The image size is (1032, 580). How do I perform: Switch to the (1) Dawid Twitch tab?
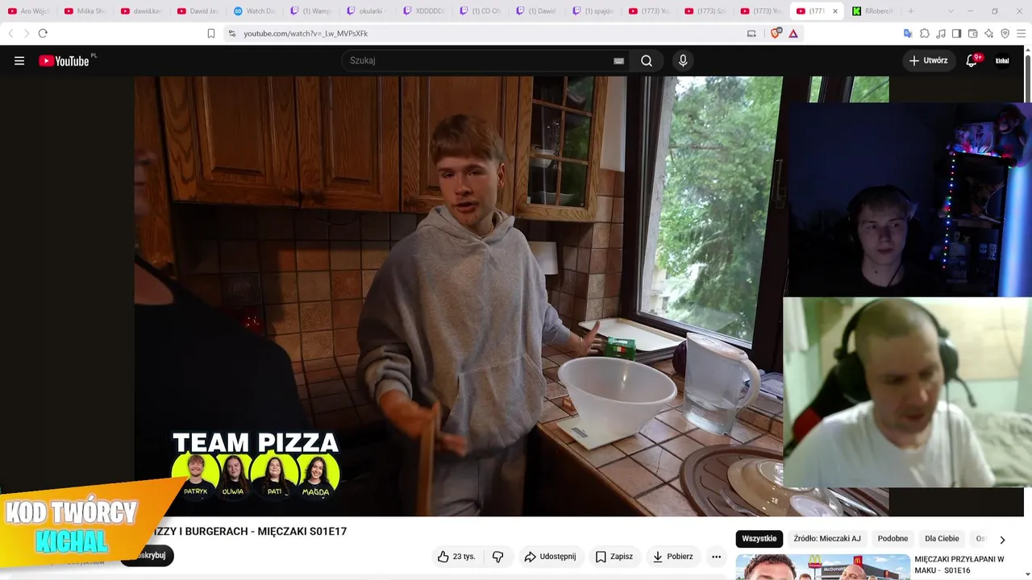pyautogui.click(x=537, y=11)
